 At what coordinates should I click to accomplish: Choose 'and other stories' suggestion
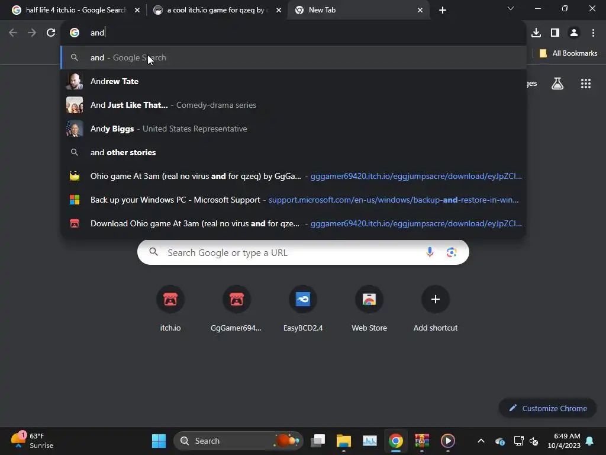[294, 152]
